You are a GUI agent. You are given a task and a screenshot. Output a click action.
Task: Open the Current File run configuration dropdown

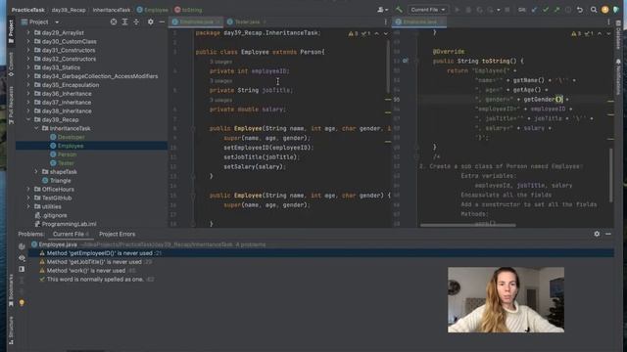click(427, 10)
